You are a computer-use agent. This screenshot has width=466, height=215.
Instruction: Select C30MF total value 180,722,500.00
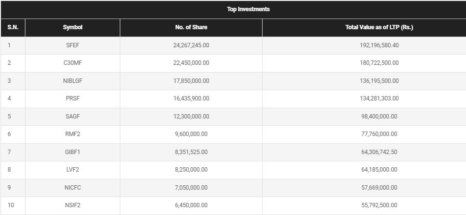(379, 63)
